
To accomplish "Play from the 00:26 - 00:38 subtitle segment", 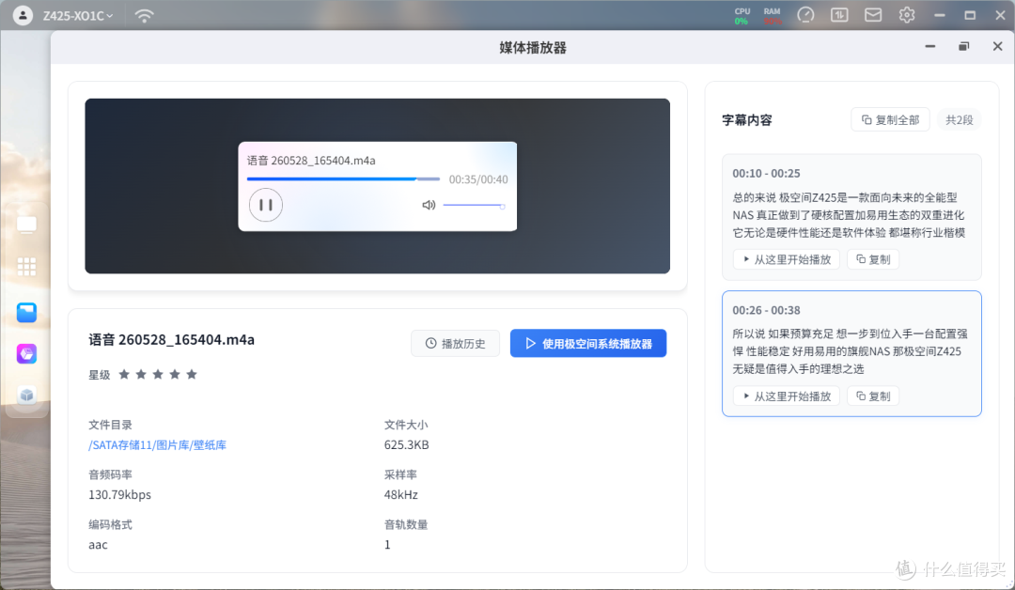I will point(787,396).
